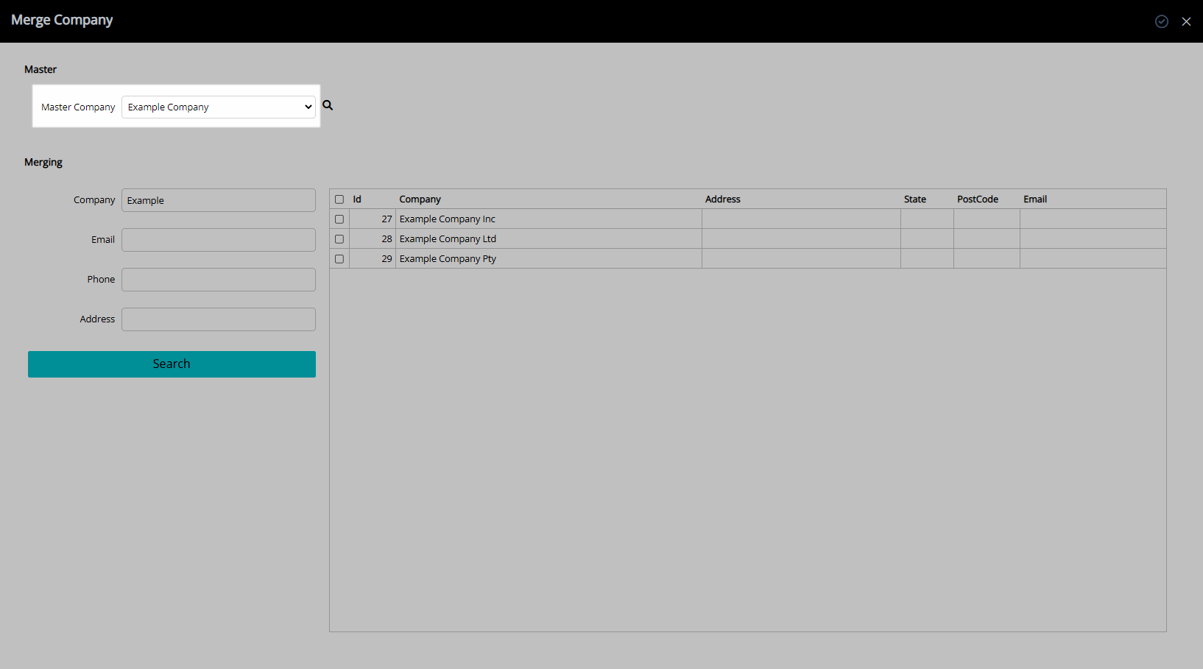Focus the Company search input field
This screenshot has width=1203, height=669.
pos(219,200)
